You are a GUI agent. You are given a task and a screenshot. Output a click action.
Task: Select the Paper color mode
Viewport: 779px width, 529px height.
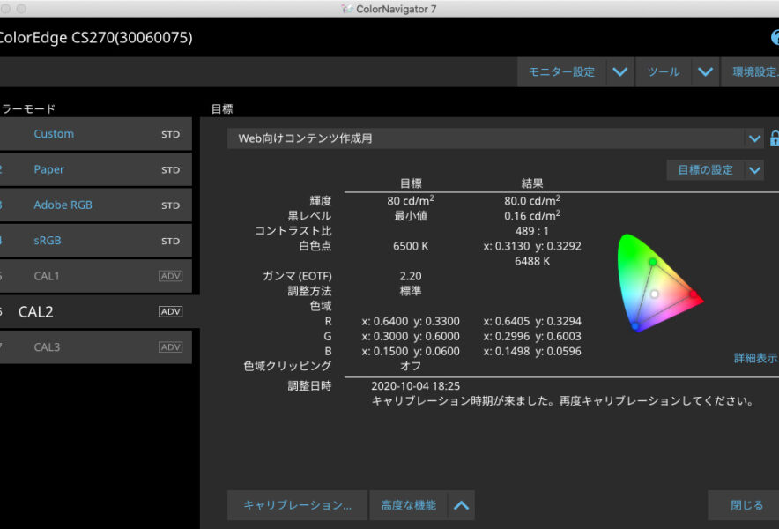pyautogui.click(x=96, y=169)
